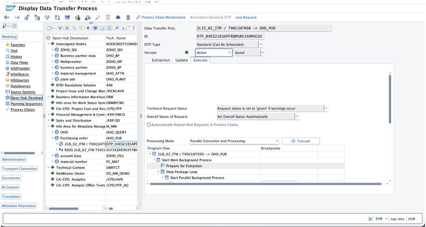The width and height of the screenshot is (426, 227).
Task: Click the swap arrows circles toolbar icon
Action: point(57,17)
